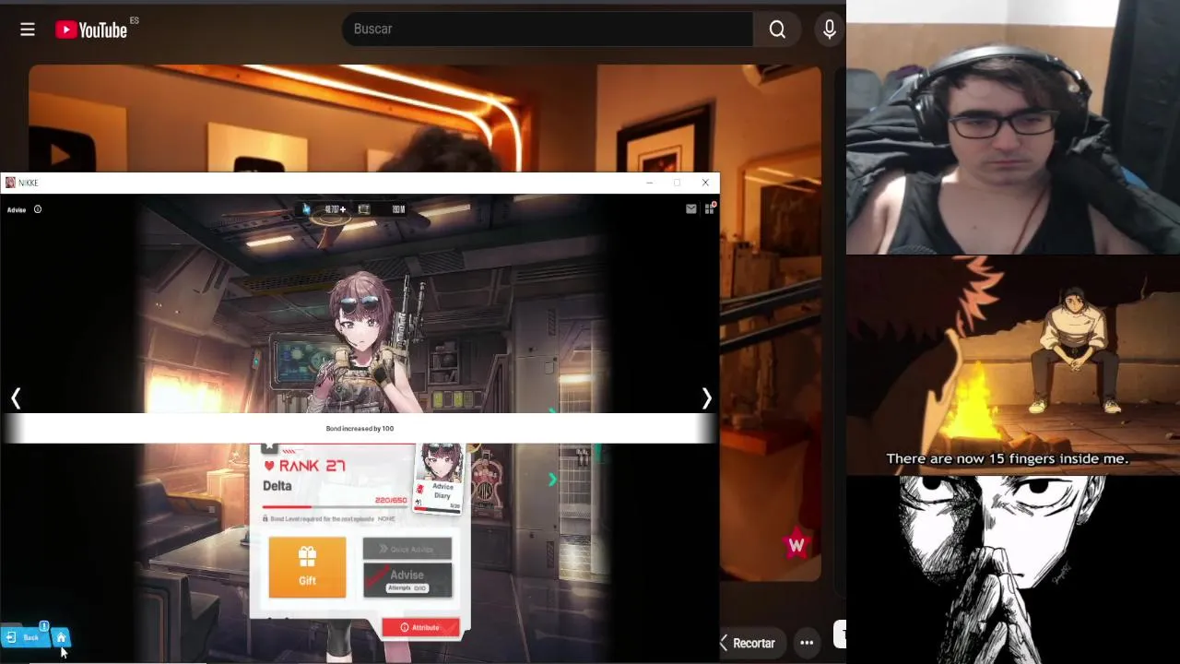This screenshot has width=1180, height=664.
Task: Click the heart rank icon
Action: point(269,466)
